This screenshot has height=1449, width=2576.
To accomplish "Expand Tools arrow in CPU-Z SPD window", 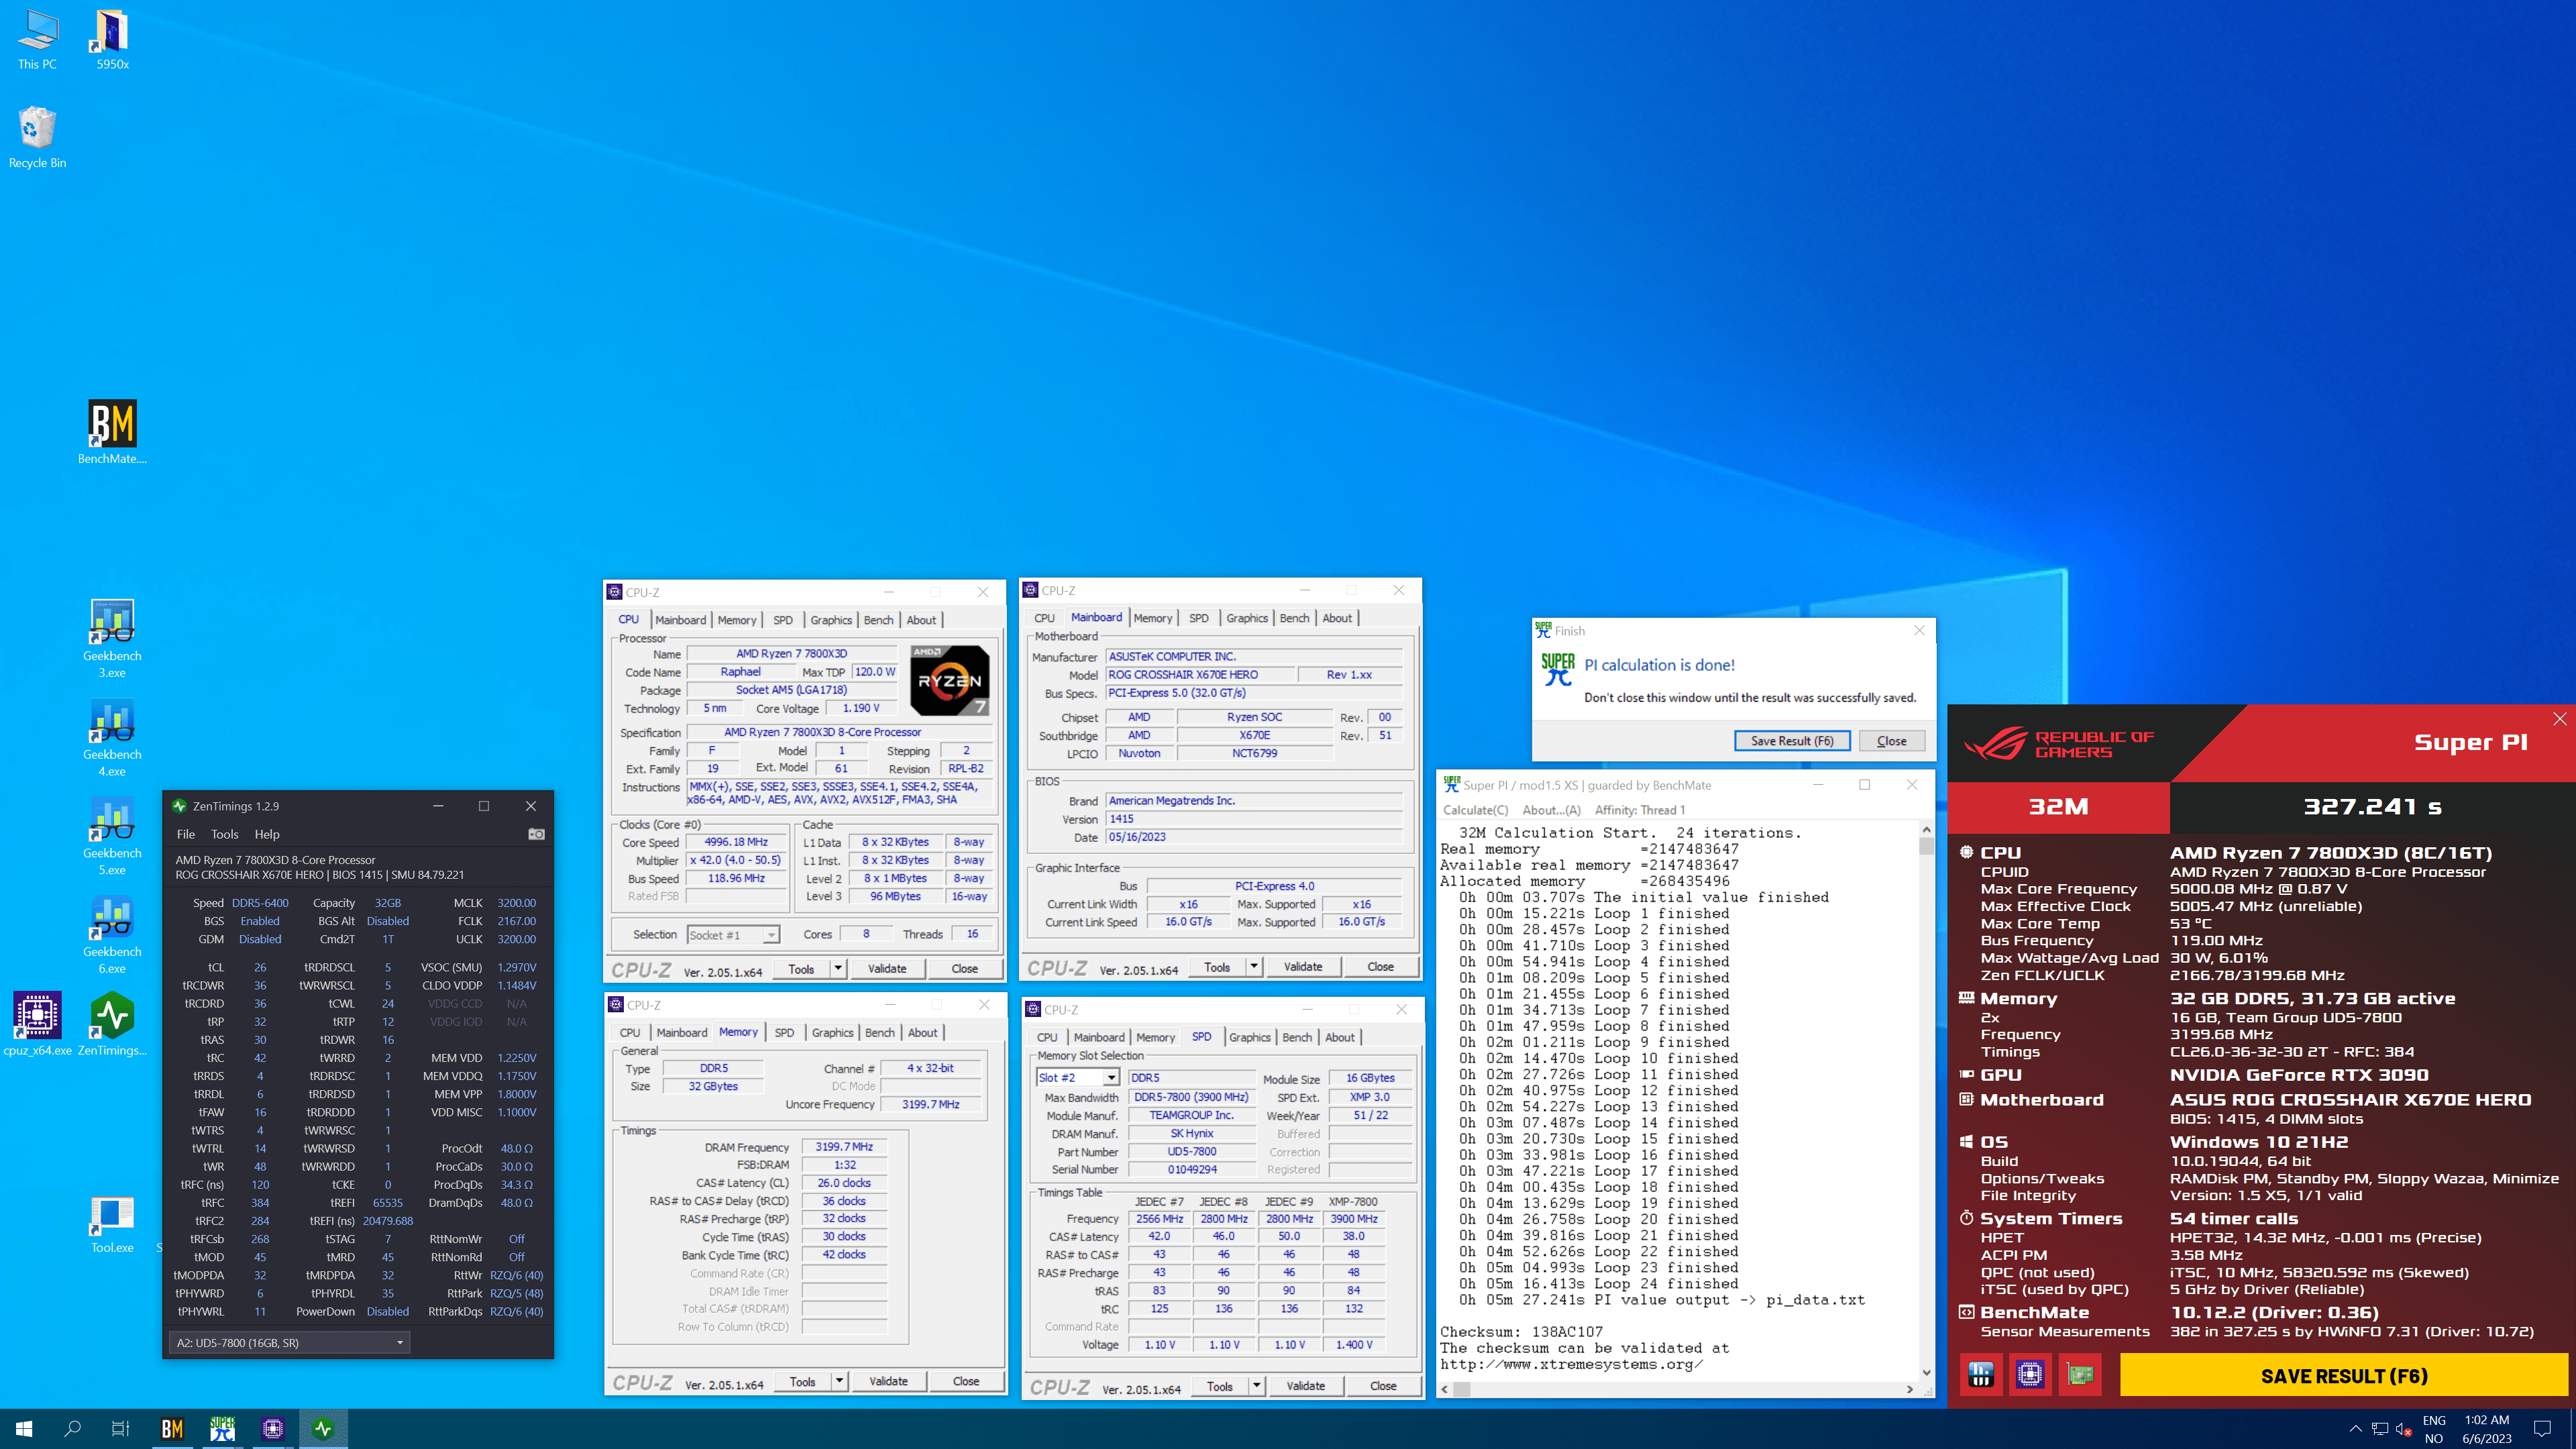I will click(x=1257, y=1386).
